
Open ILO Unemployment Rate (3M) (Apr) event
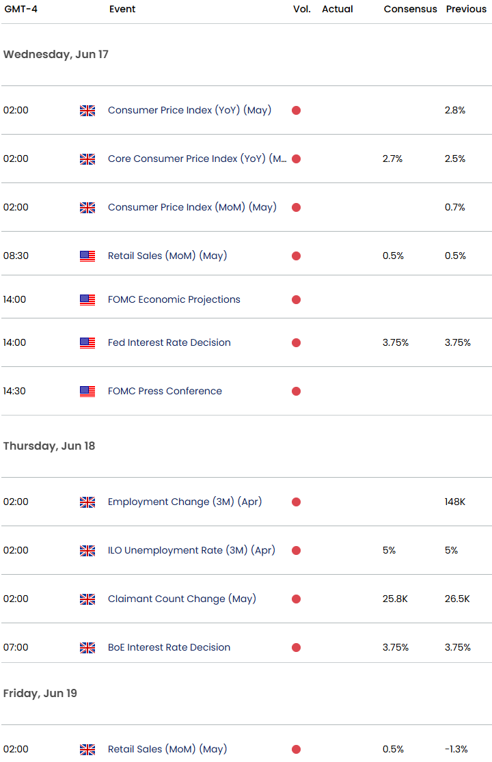pos(191,550)
